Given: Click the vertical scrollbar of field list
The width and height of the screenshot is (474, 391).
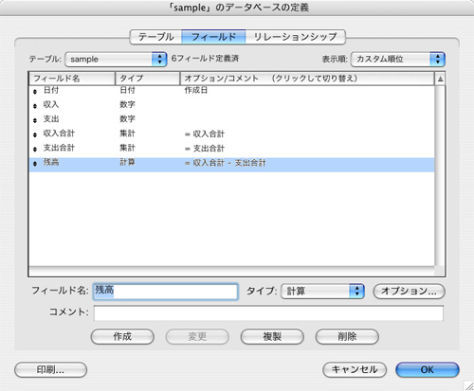Looking at the screenshot, I should pos(440,175).
